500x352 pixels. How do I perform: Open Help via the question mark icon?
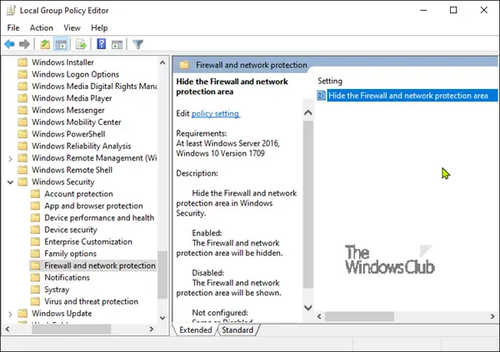tap(102, 44)
